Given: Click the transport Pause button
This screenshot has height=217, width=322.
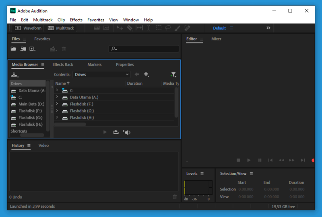Looking at the screenshot, I should pyautogui.click(x=260, y=160).
